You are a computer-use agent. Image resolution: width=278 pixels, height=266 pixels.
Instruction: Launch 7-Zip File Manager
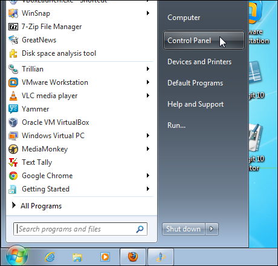[80, 27]
